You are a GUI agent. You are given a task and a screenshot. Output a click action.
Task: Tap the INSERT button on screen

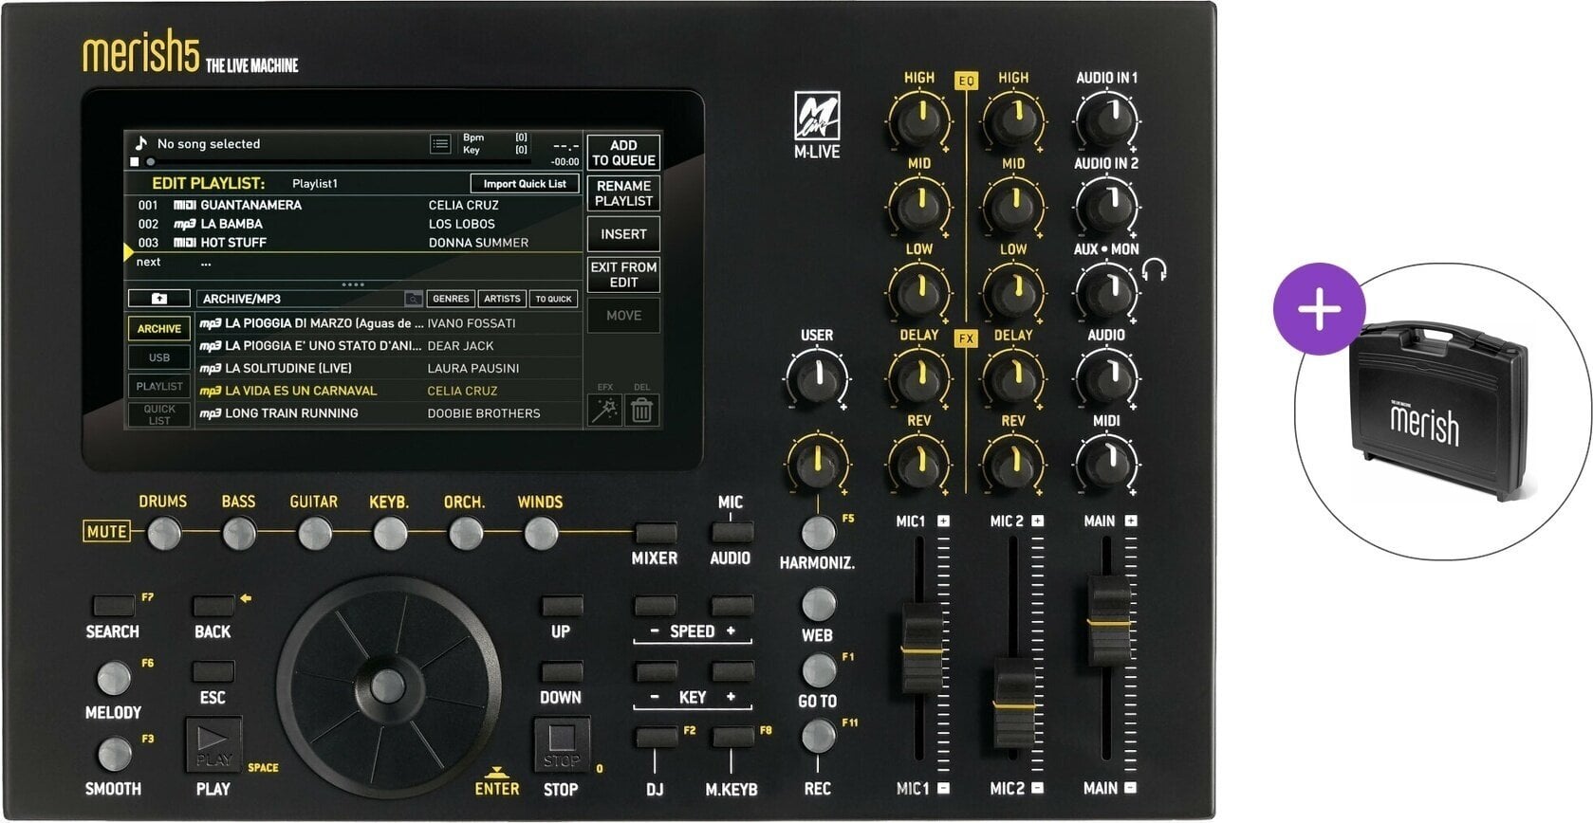coord(623,234)
